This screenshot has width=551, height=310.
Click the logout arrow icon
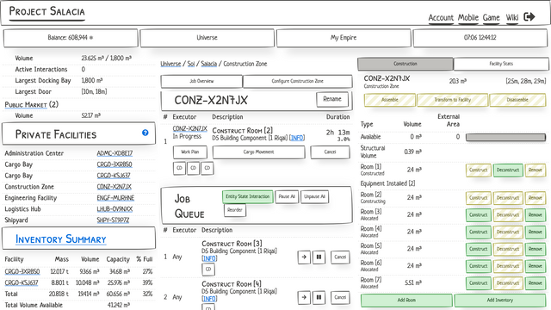pos(529,16)
